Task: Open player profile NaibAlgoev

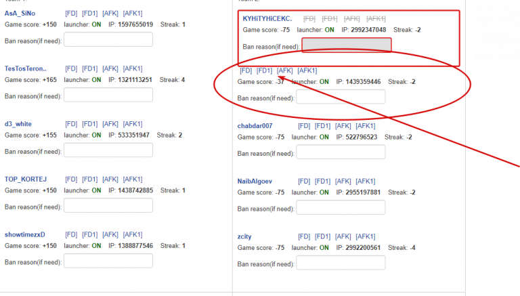Action: pos(255,182)
